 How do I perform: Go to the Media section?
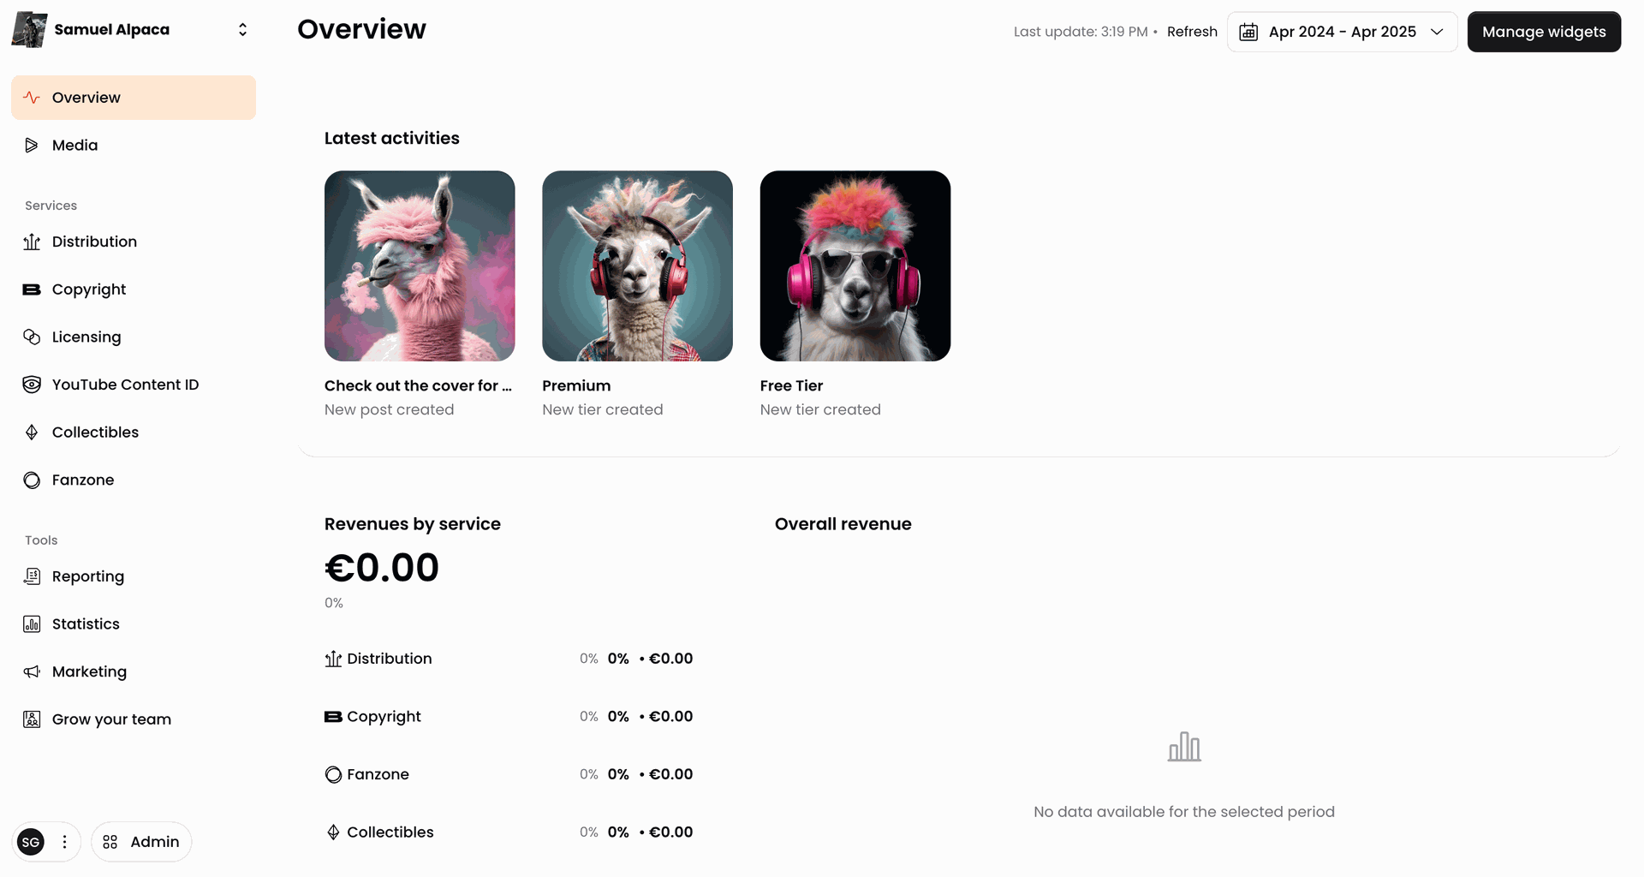[134, 146]
